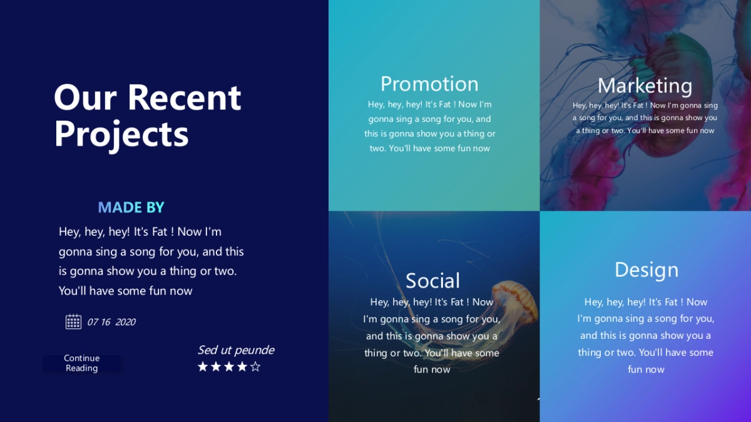Click the calendar icon beside the date
751x422 pixels.
point(73,321)
